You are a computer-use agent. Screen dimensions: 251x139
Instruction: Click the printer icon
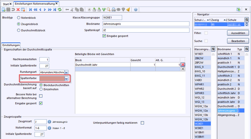pyautogui.click(x=113, y=10)
